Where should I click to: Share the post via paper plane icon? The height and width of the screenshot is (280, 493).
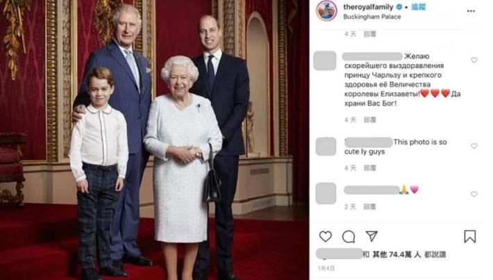point(371,236)
